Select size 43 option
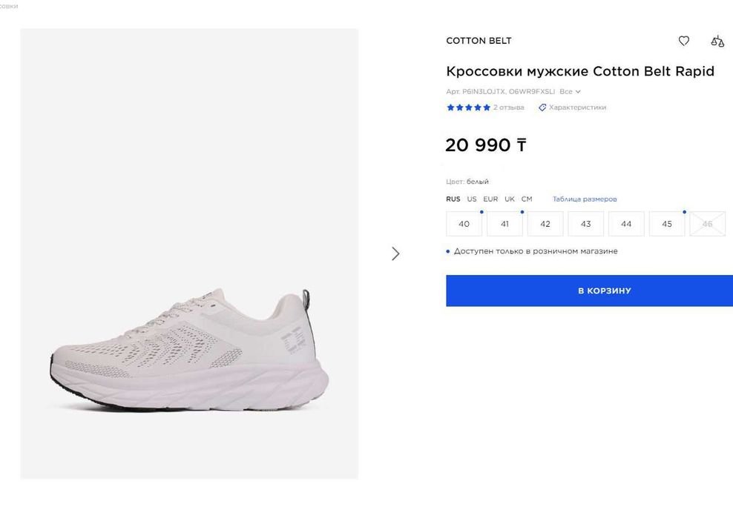Screen dimensions: 733x518 click(585, 224)
